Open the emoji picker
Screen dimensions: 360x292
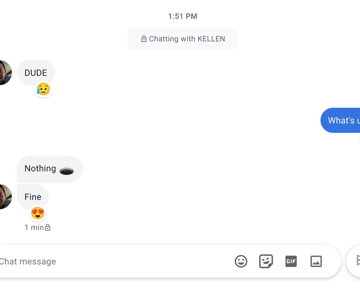coord(241,261)
